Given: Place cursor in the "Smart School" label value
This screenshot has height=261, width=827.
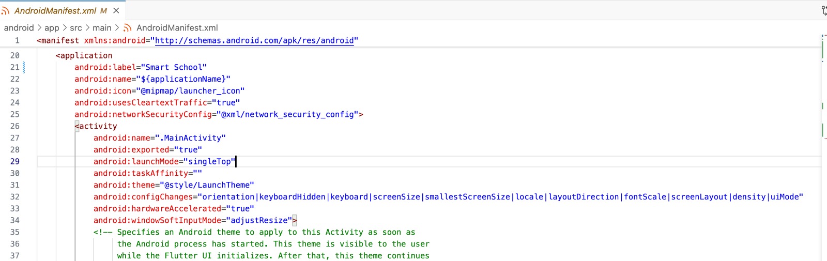Looking at the screenshot, I should pyautogui.click(x=174, y=67).
